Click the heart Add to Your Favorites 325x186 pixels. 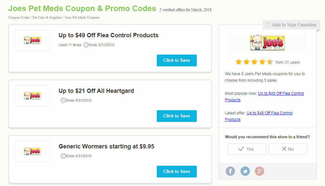tap(268, 25)
